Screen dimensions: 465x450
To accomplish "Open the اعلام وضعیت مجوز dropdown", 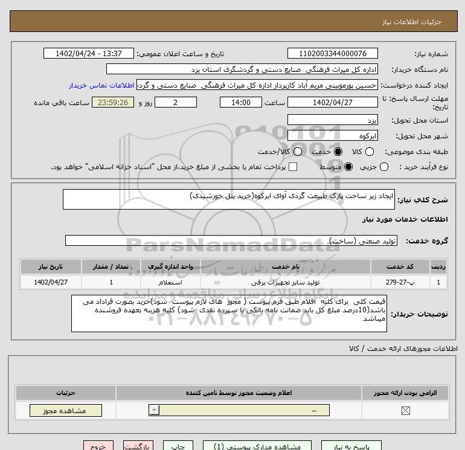I will [x=239, y=411].
